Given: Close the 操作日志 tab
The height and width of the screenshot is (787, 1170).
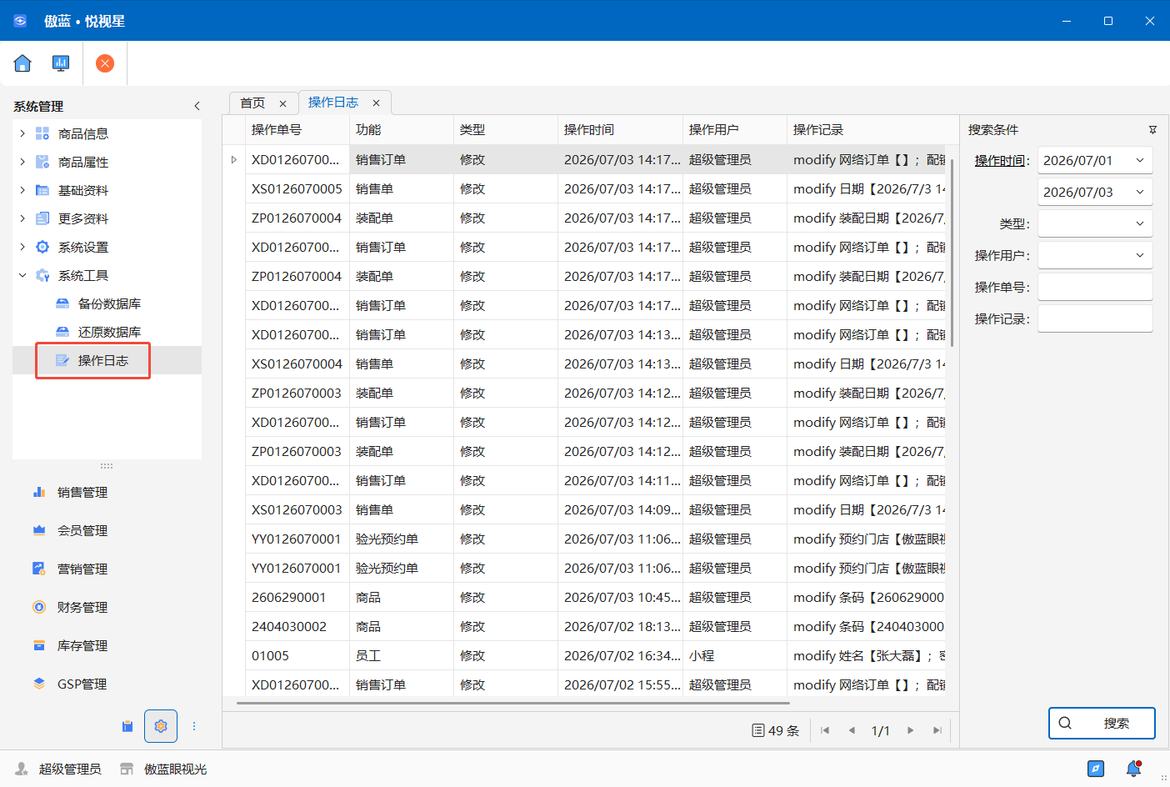Looking at the screenshot, I should tap(376, 103).
